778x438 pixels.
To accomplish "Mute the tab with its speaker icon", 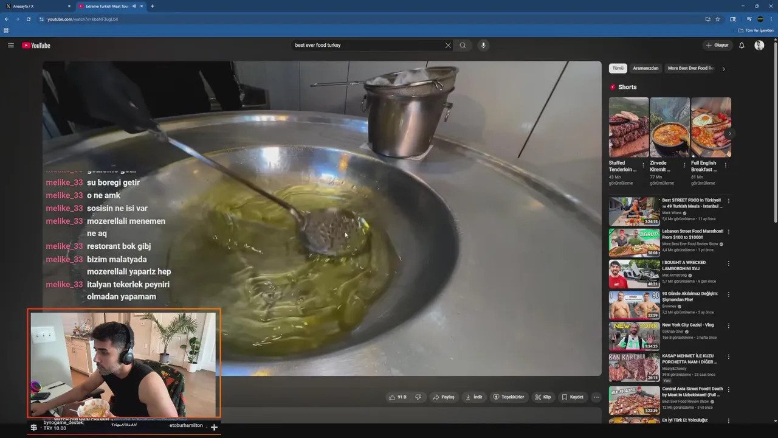I will (134, 6).
